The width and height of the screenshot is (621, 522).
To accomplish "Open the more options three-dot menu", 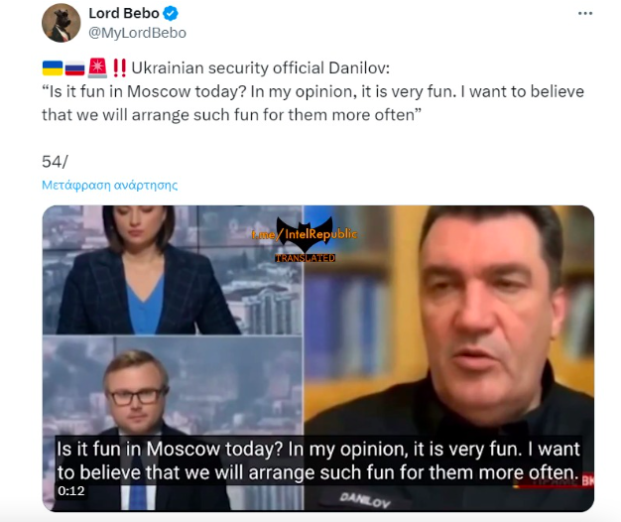I will click(x=585, y=14).
